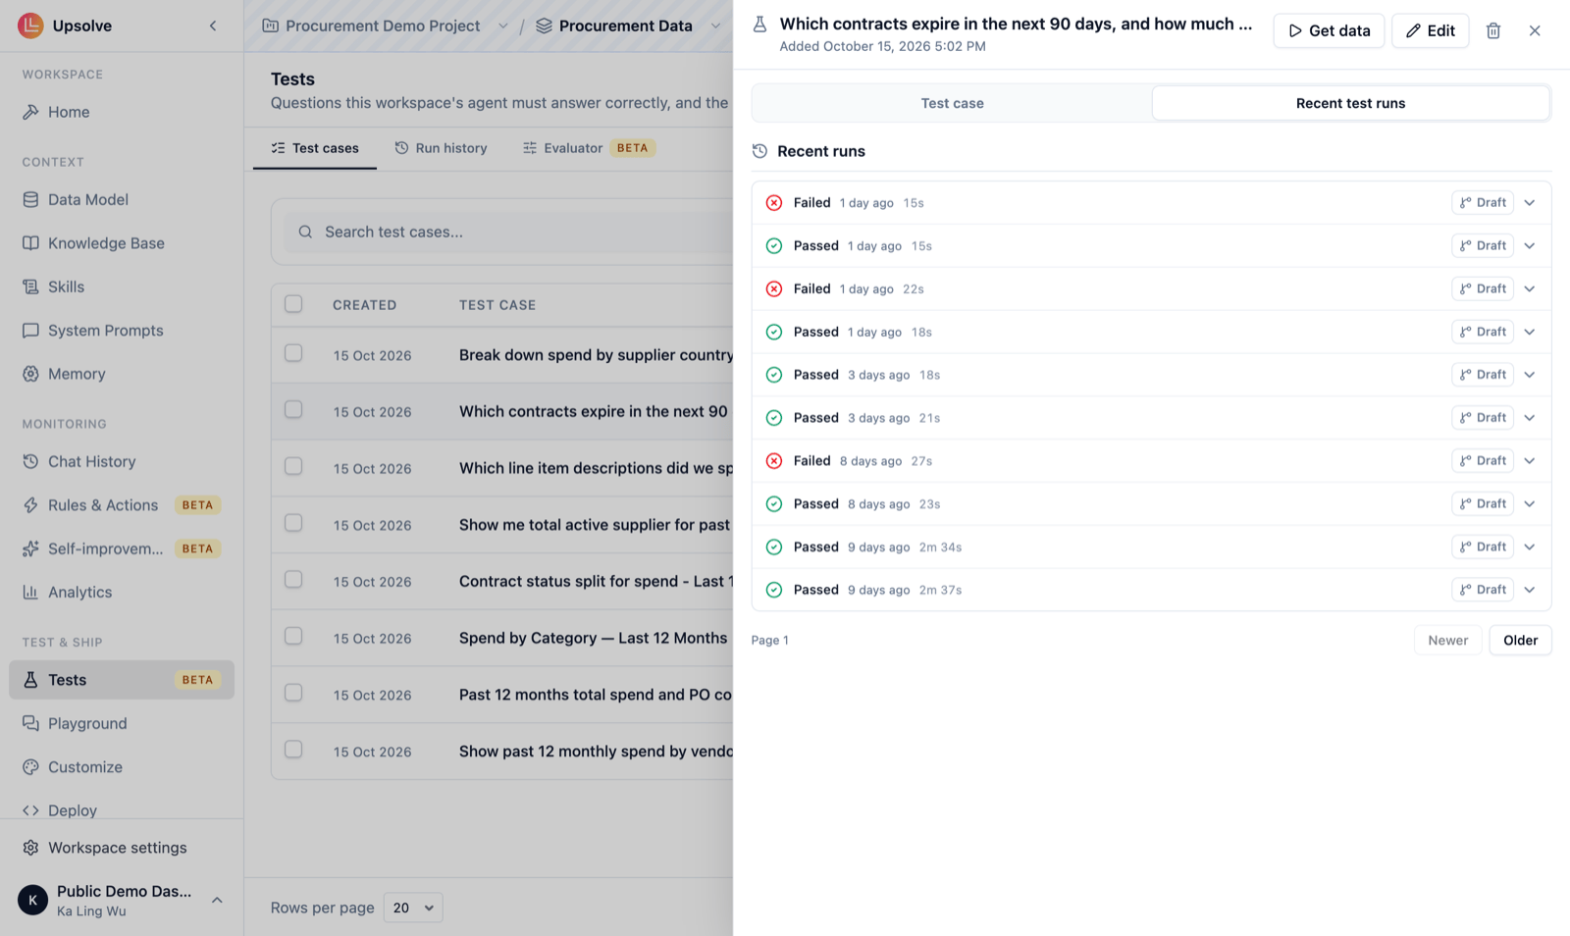The image size is (1570, 936).
Task: Click the Edit button
Action: click(1430, 30)
